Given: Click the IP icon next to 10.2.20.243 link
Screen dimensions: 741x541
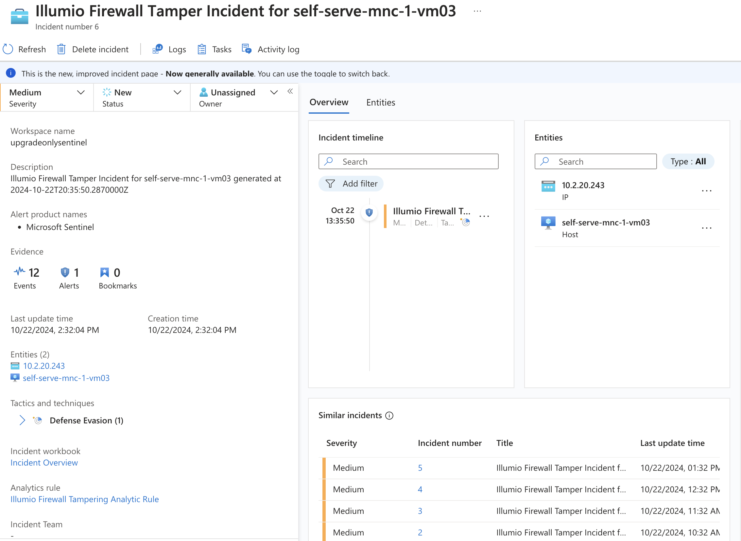Looking at the screenshot, I should coord(15,366).
